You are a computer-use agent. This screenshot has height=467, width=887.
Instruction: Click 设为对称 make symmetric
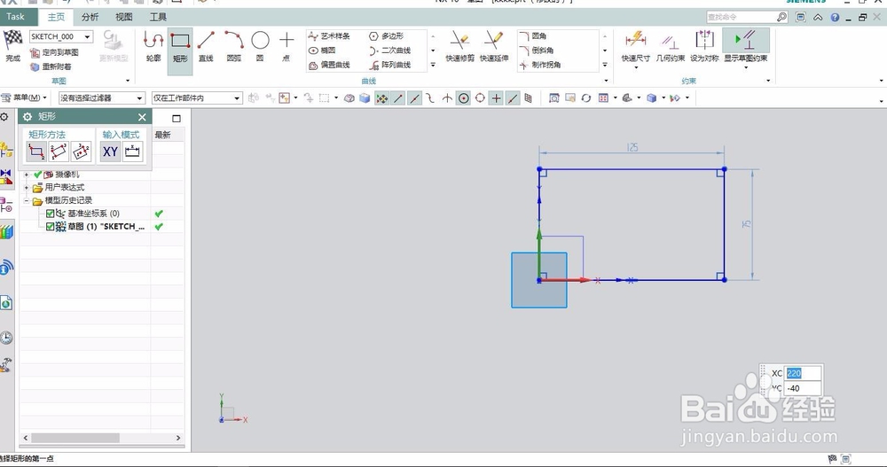tap(704, 46)
